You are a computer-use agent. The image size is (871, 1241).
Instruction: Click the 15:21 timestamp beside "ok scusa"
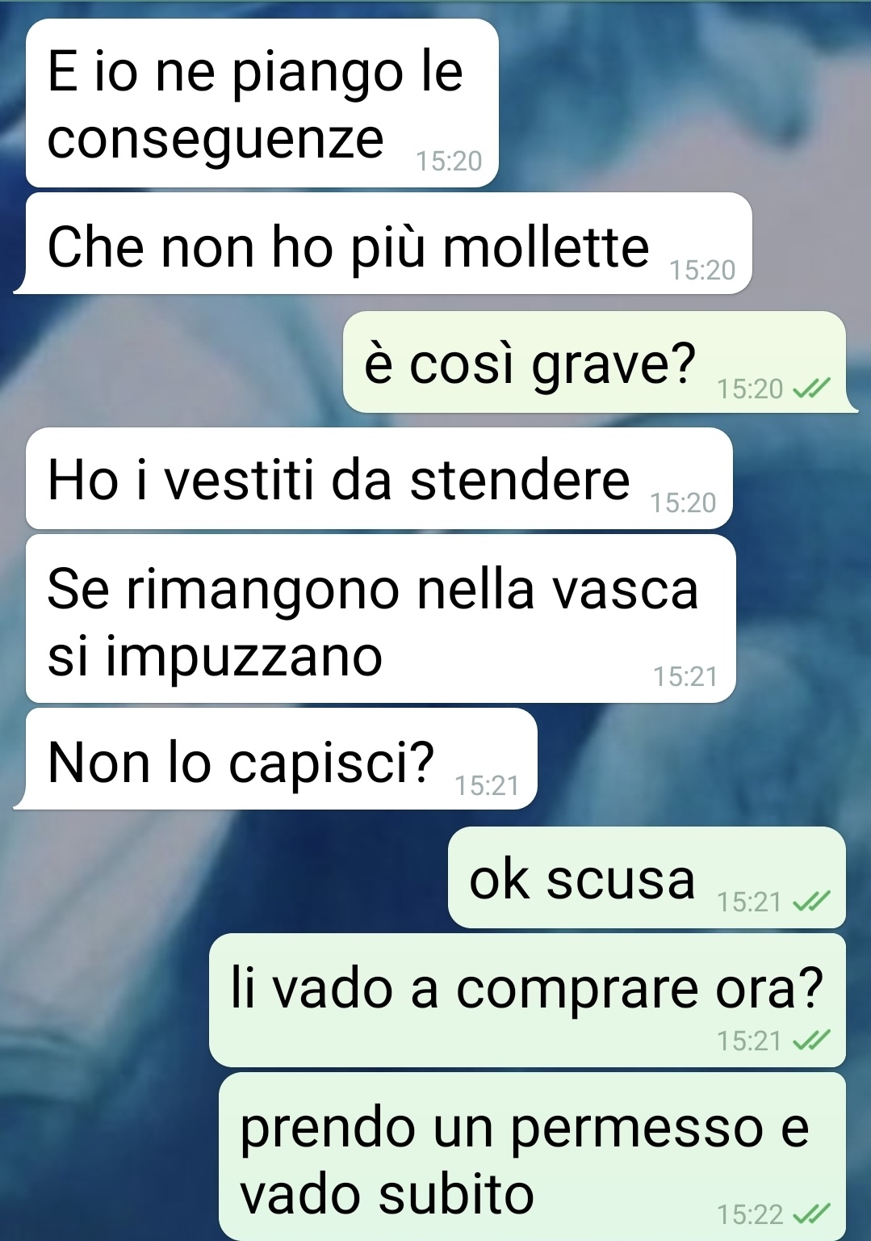(x=749, y=902)
